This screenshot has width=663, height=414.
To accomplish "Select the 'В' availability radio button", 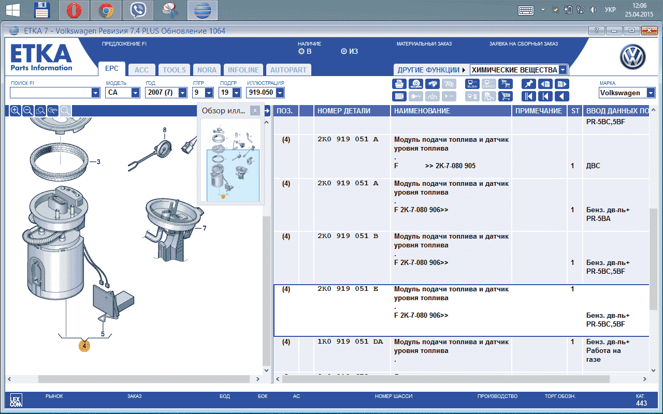I will (x=301, y=51).
